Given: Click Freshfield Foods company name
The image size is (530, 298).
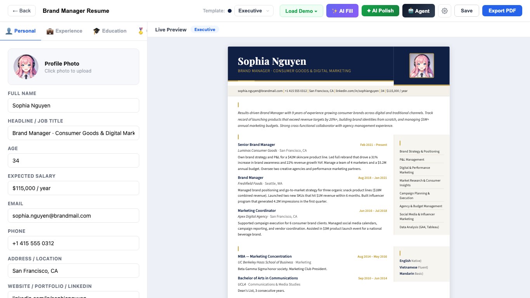Looking at the screenshot, I should coord(250,184).
